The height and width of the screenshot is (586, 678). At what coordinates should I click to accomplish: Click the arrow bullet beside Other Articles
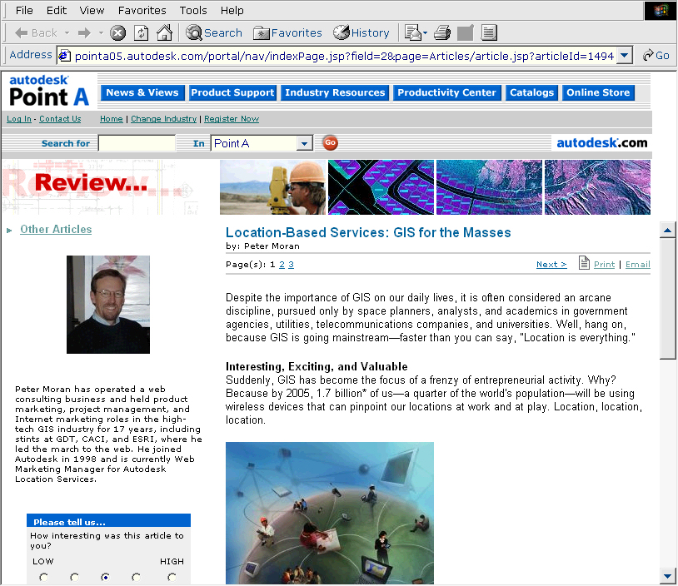9,231
